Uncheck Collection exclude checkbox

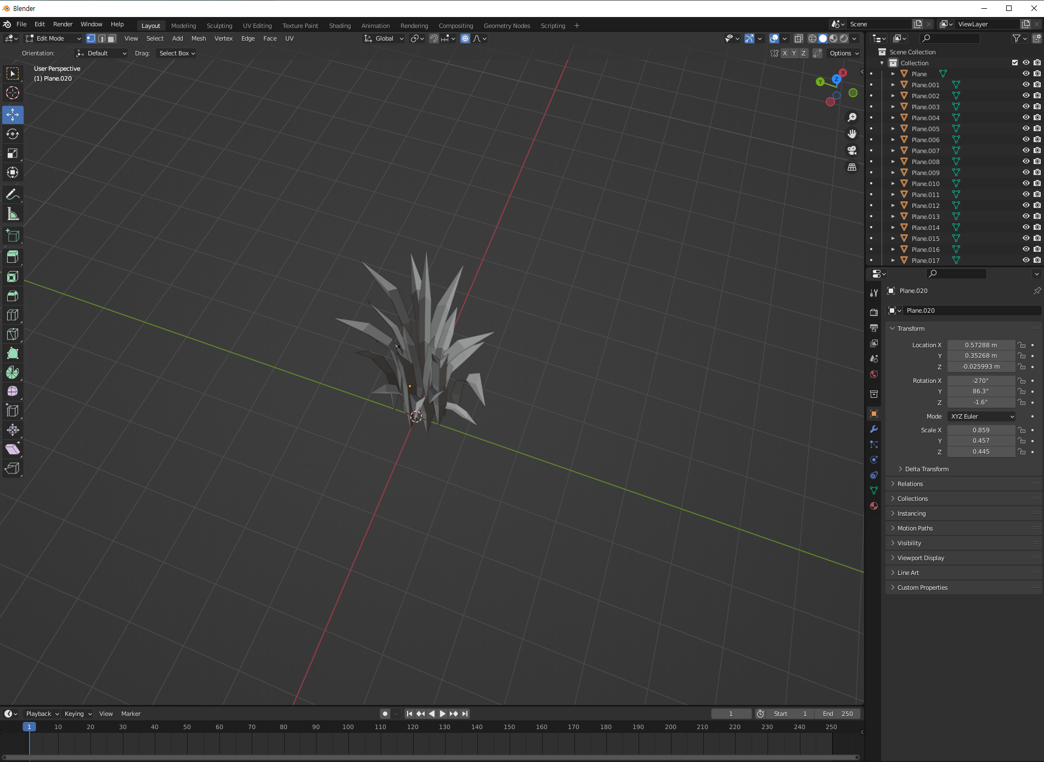1015,63
